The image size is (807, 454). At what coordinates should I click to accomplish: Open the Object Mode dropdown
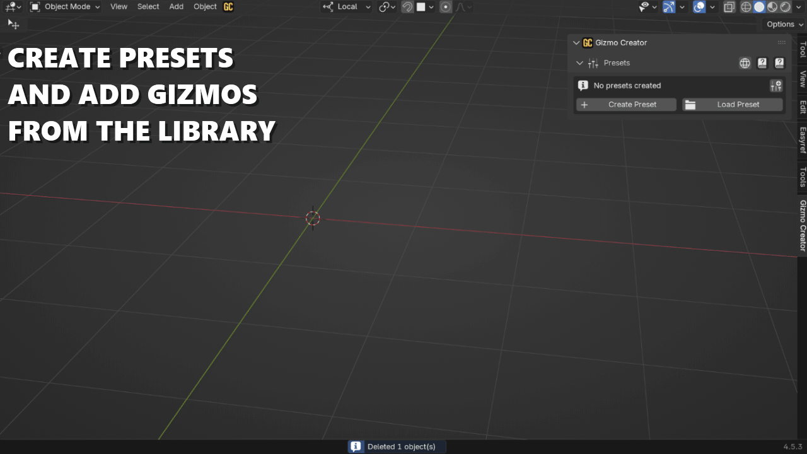pos(65,7)
